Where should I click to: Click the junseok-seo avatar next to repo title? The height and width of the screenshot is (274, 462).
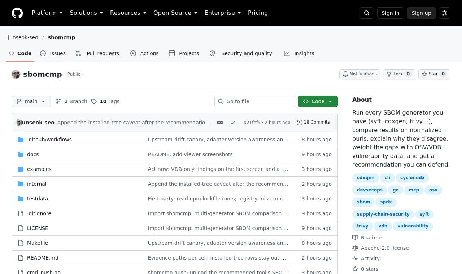[16, 74]
